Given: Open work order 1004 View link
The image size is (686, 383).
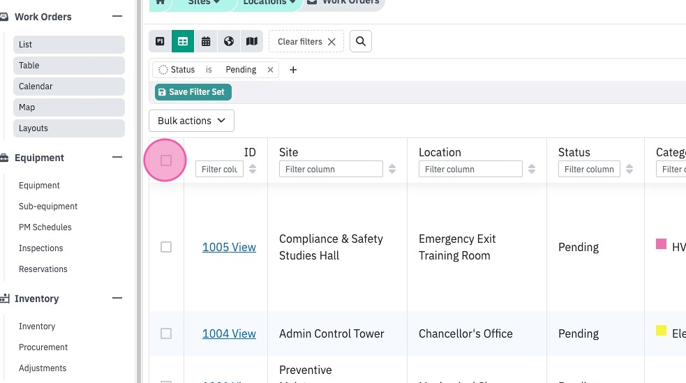Looking at the screenshot, I should 229,333.
